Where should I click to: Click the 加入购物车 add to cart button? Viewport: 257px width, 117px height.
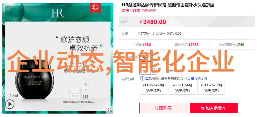point(214,108)
